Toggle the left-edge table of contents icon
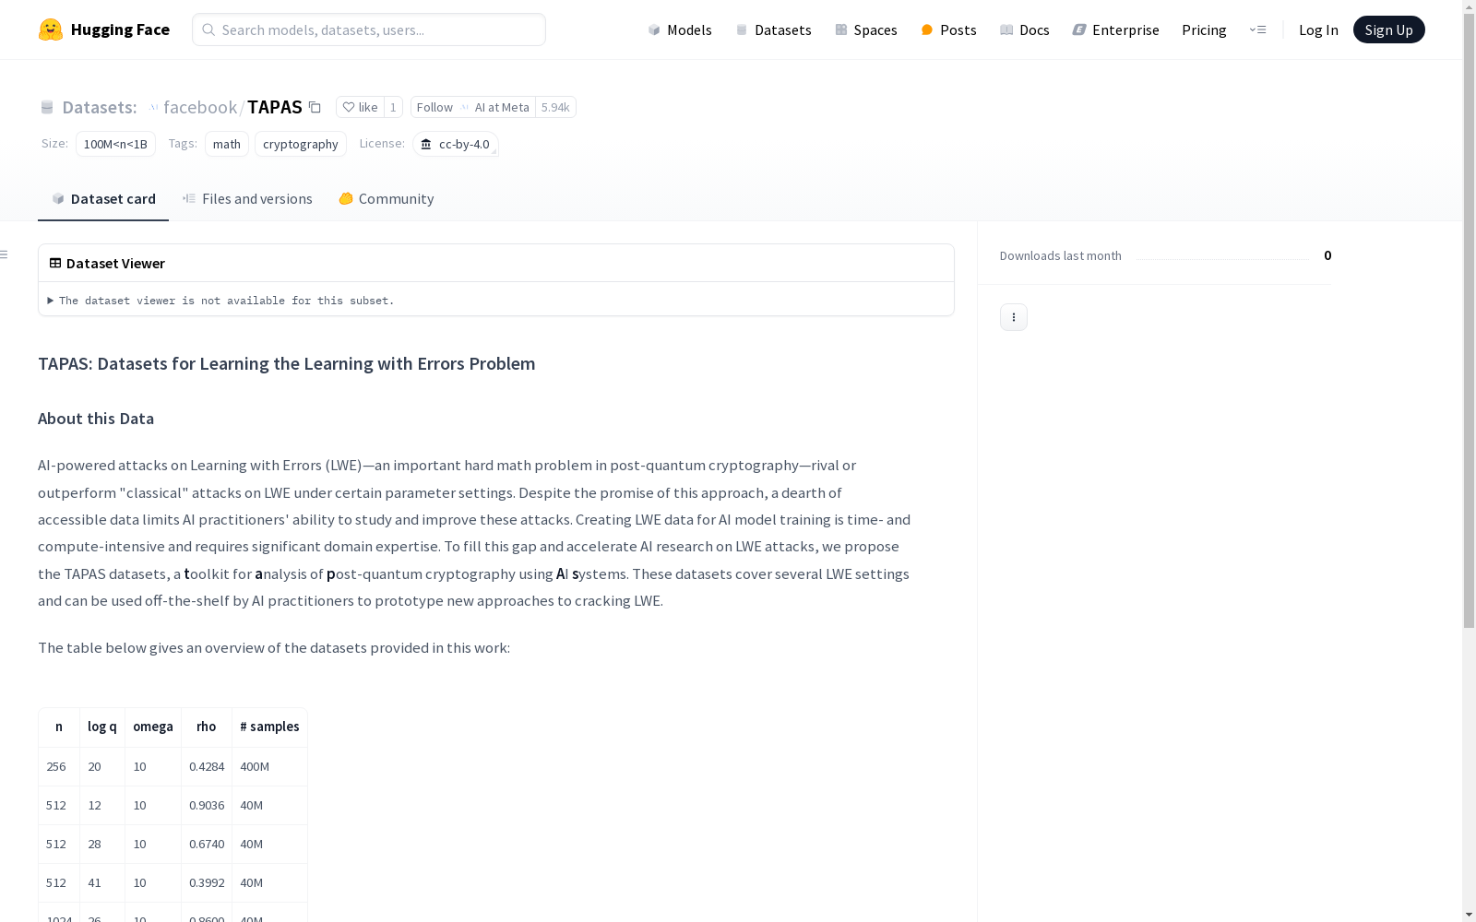This screenshot has height=922, width=1476. tap(4, 254)
